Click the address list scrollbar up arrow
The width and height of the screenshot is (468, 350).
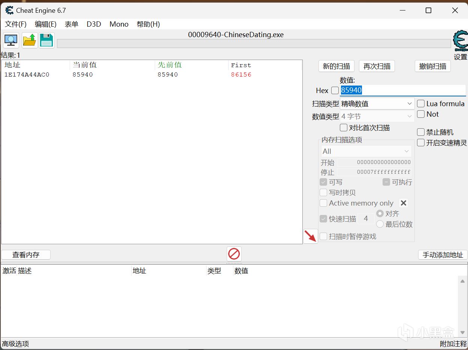coord(462,281)
